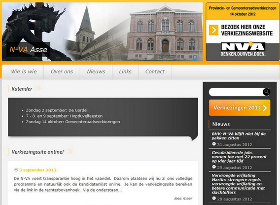Click the yellow arrow icon beside Bezoek hier onze
Image resolution: width=280 pixels, height=205 pixels.
[x=213, y=30]
